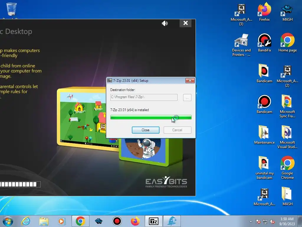302x227 pixels.
Task: Open the Windows Start menu
Action: [x=8, y=221]
